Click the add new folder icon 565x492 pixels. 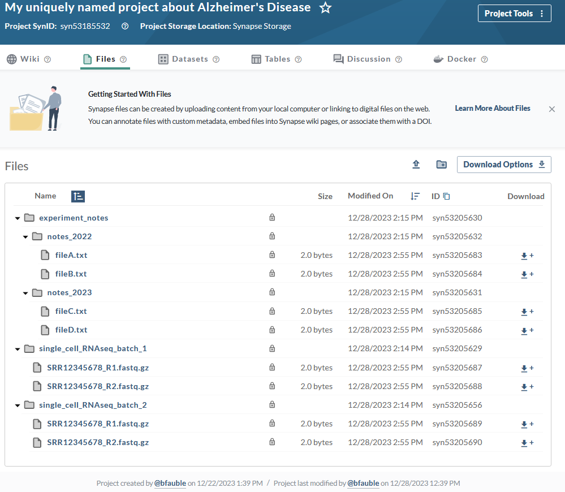pos(441,165)
